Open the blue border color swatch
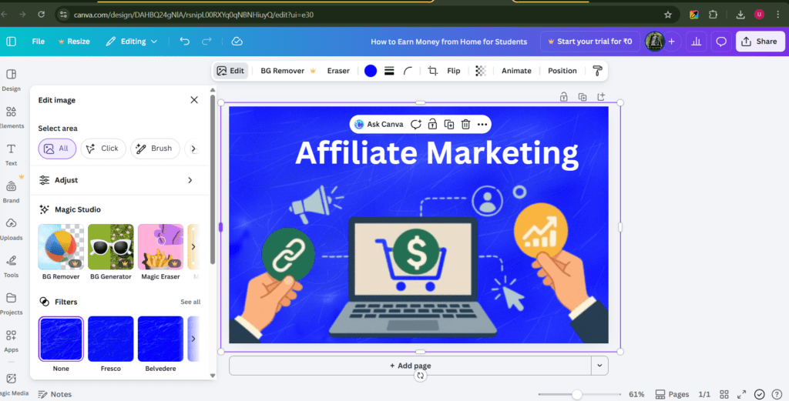The height and width of the screenshot is (401, 789). point(371,71)
